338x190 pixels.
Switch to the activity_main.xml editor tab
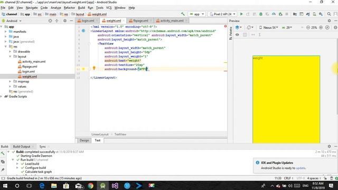point(171,21)
